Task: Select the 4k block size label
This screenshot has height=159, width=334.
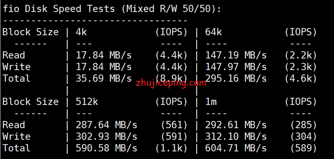Action: pos(81,32)
